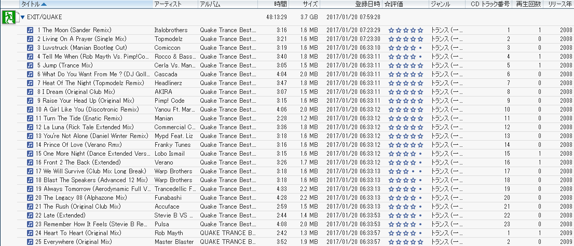The width and height of the screenshot is (574, 246).
Task: Click the music icon for Remember How It Feels
Action: coord(31,224)
